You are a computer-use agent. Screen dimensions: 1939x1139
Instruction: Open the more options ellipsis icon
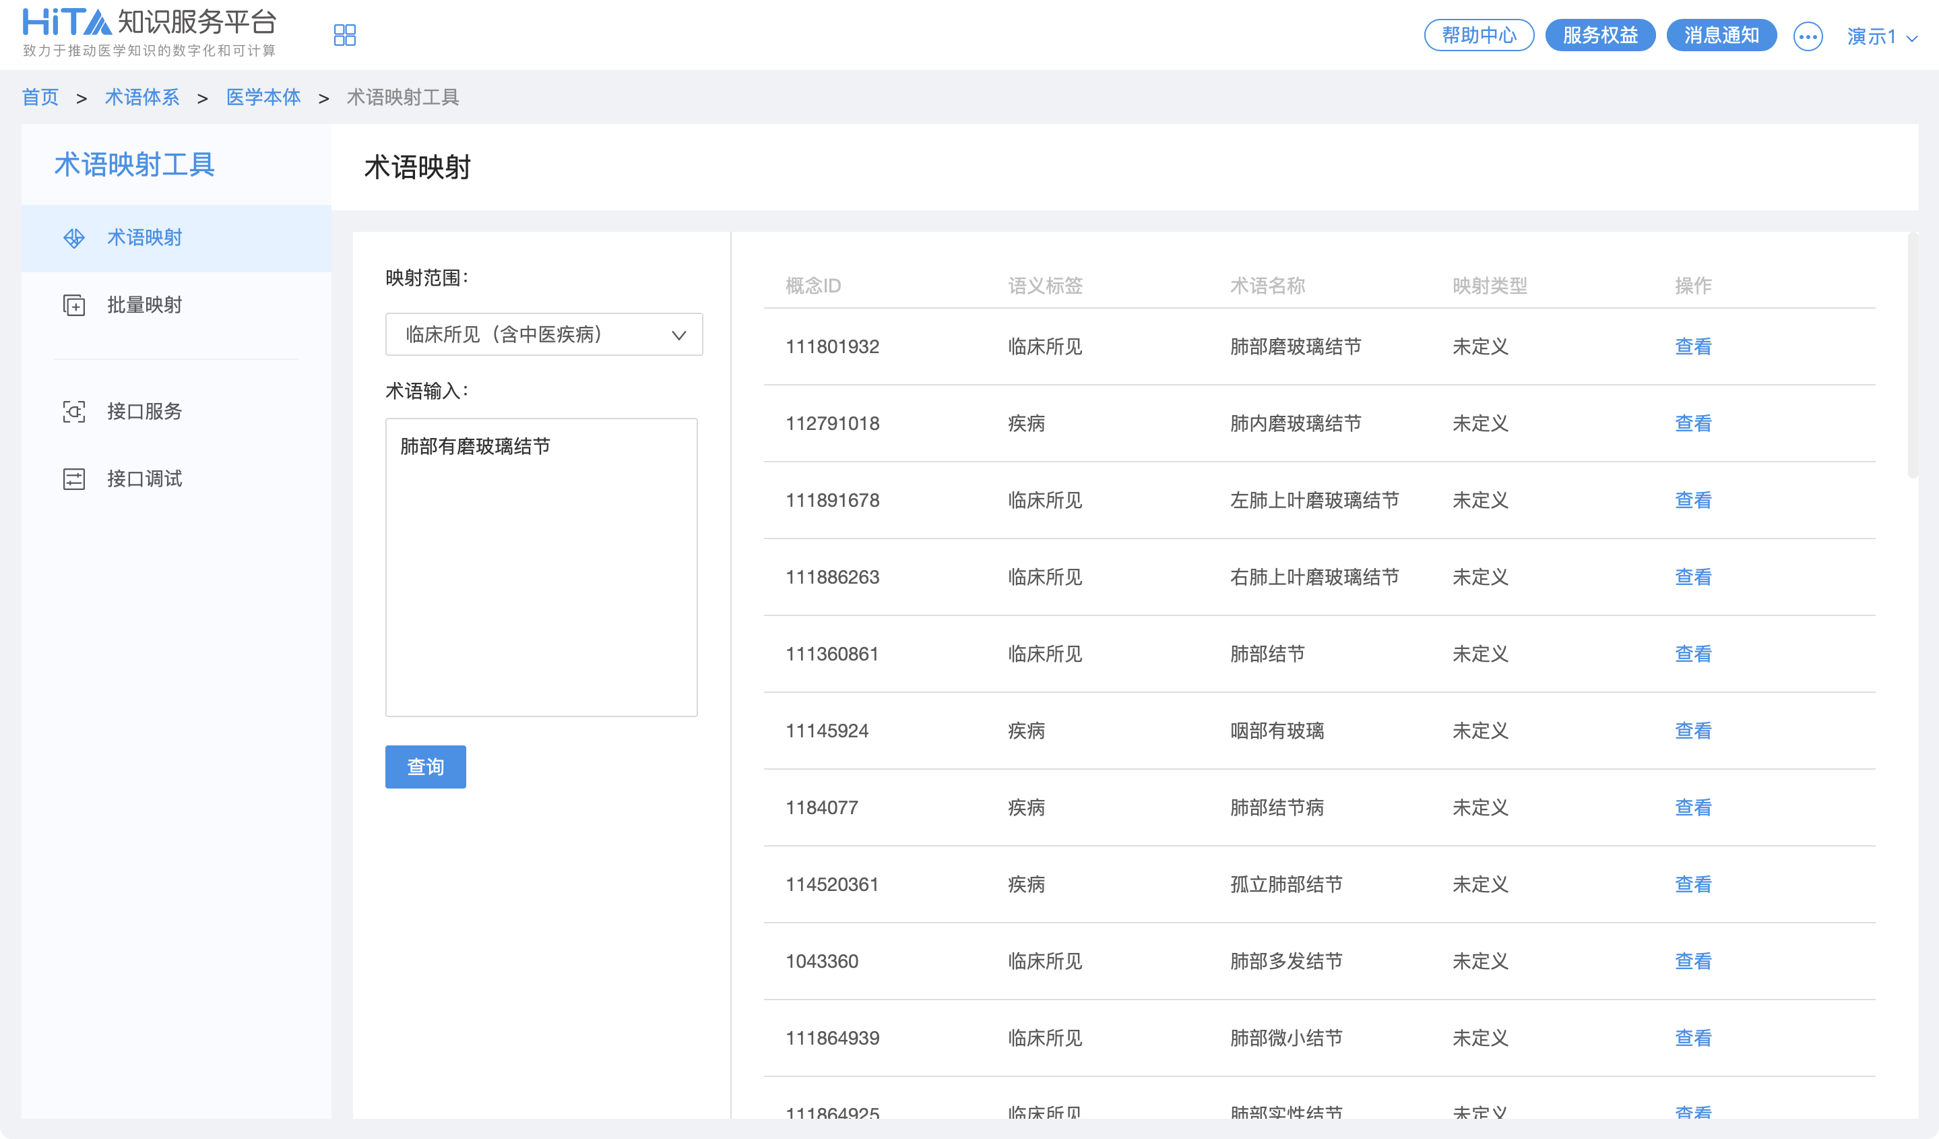[1808, 36]
